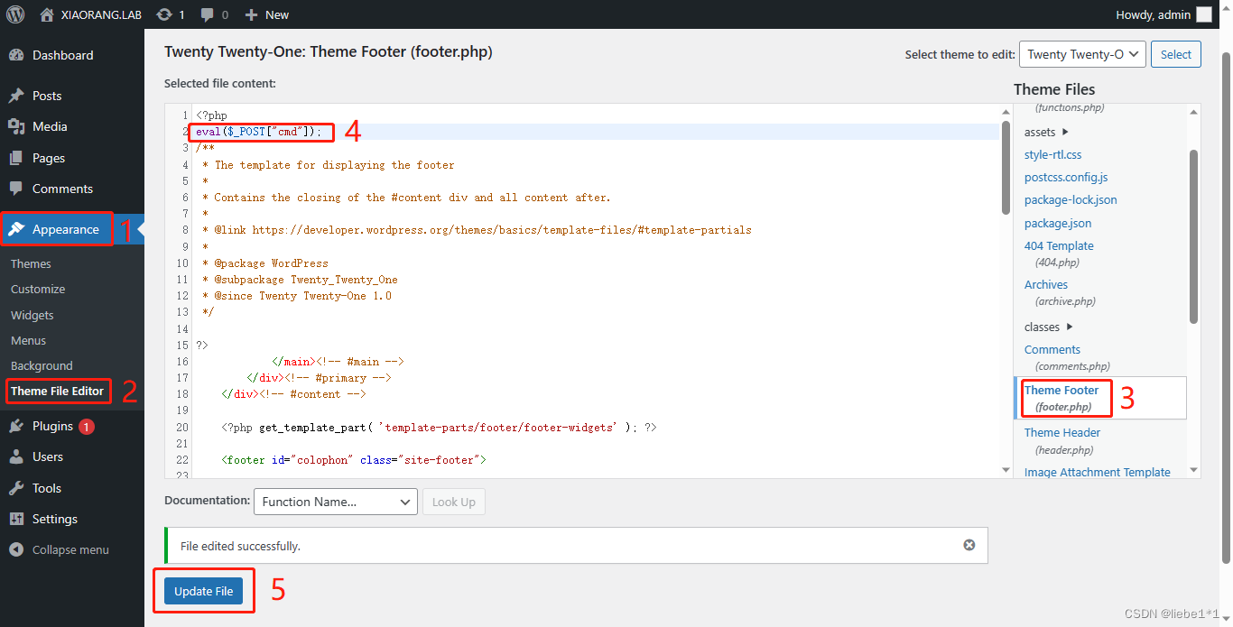Open the Dashboard menu item
This screenshot has width=1233, height=627.
point(62,55)
